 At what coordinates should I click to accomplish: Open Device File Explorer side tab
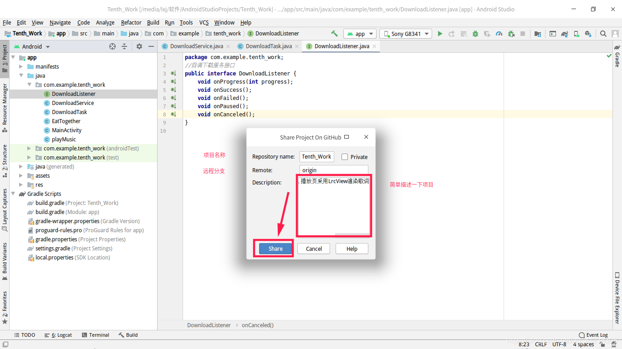point(617,298)
